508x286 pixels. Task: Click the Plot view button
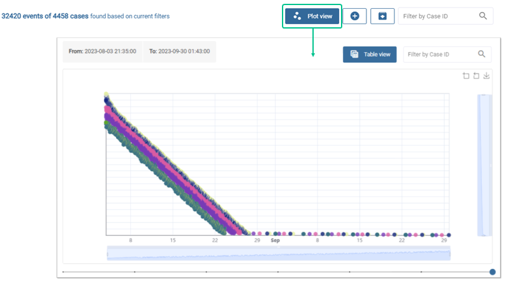(x=312, y=16)
